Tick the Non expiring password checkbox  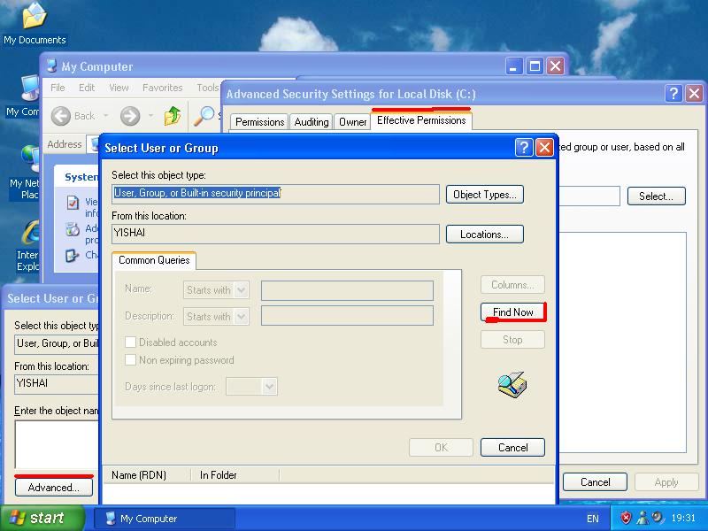(131, 360)
